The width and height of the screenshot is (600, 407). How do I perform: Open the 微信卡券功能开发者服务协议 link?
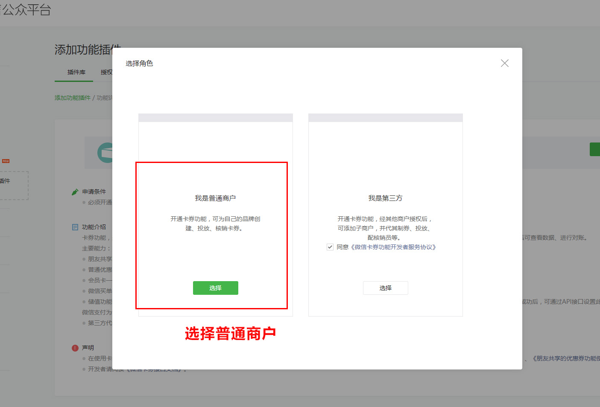tap(393, 247)
